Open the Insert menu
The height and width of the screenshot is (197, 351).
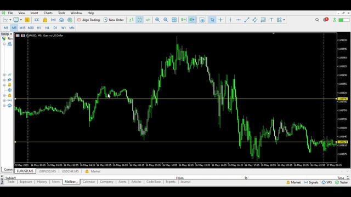coord(34,13)
